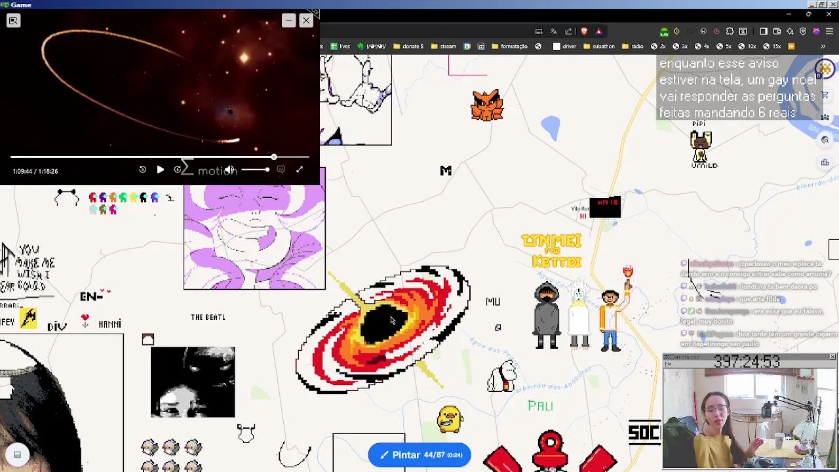The image size is (839, 472).
Task: Skip forward in the video player
Action: point(178,170)
